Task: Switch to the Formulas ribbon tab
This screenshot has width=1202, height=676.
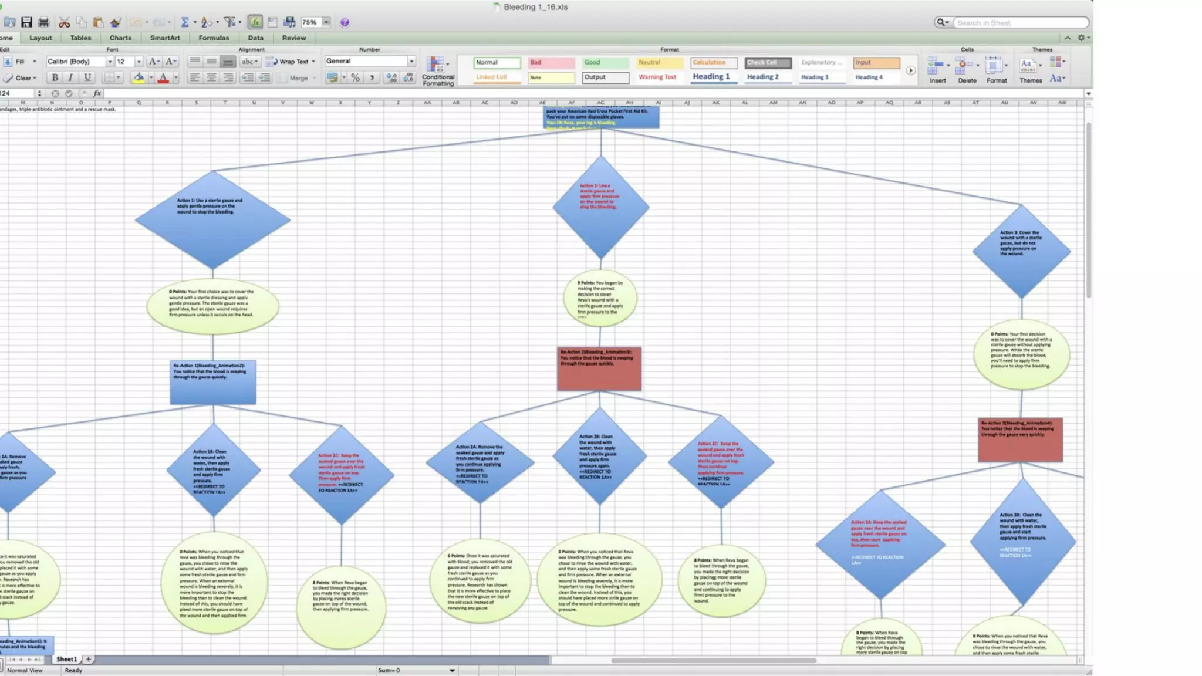Action: pyautogui.click(x=214, y=38)
